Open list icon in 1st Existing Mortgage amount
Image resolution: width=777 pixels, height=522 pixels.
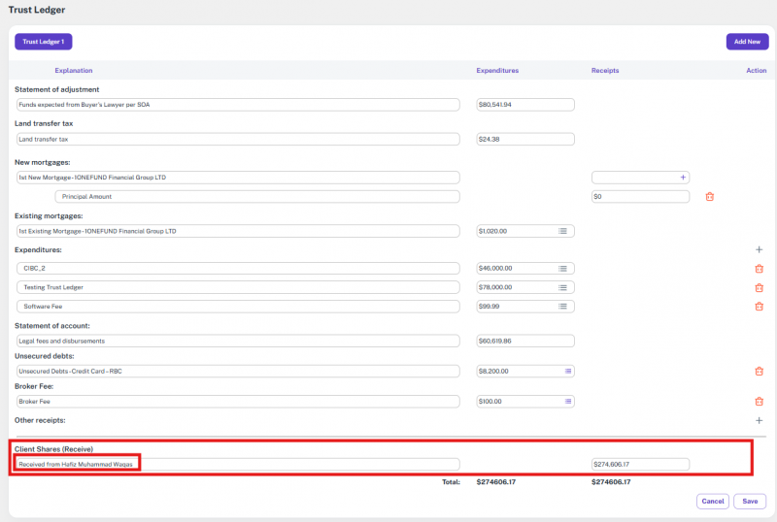(562, 231)
